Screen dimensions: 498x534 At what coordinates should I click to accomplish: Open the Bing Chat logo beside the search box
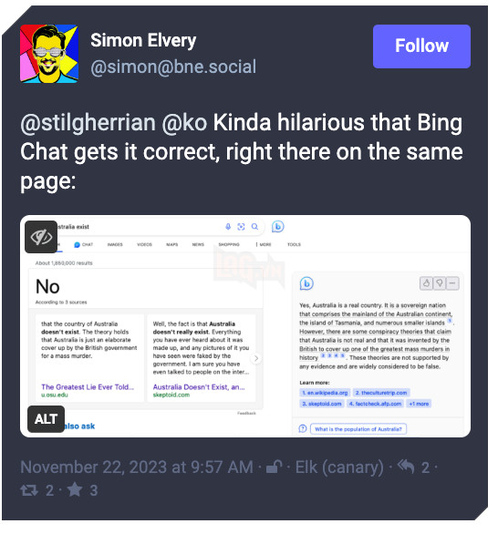[278, 227]
